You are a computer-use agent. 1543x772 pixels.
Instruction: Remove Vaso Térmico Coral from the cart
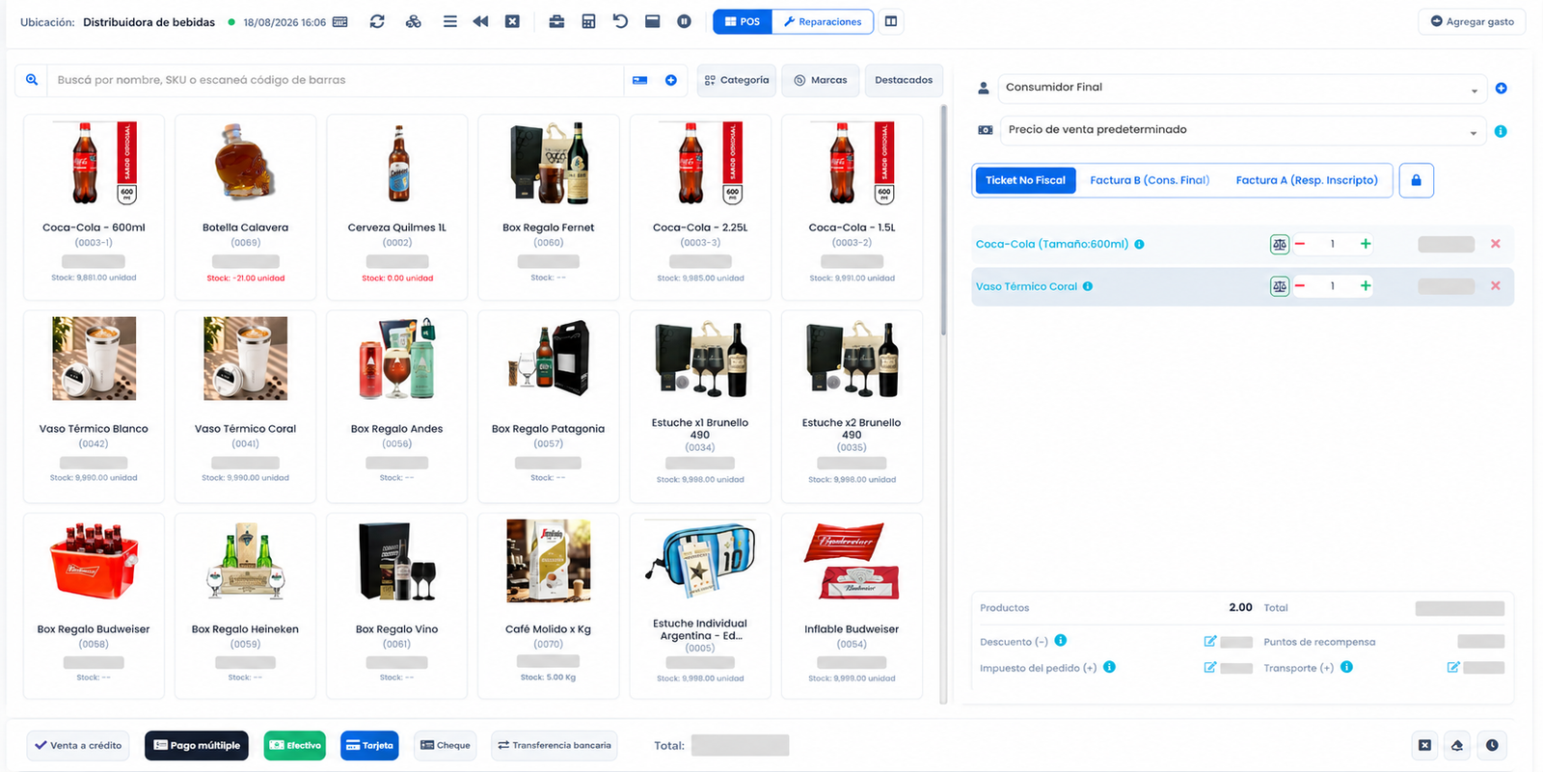(x=1496, y=286)
